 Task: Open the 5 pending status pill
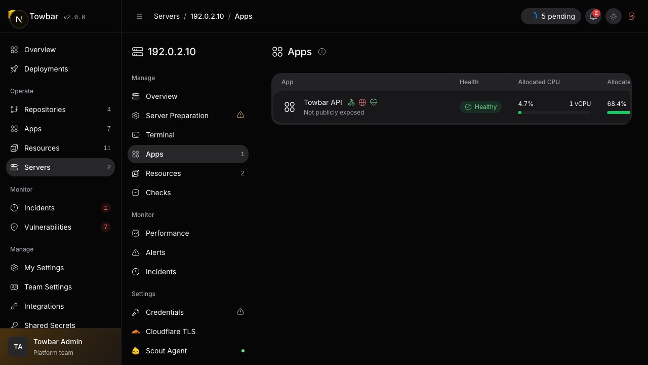tap(551, 16)
